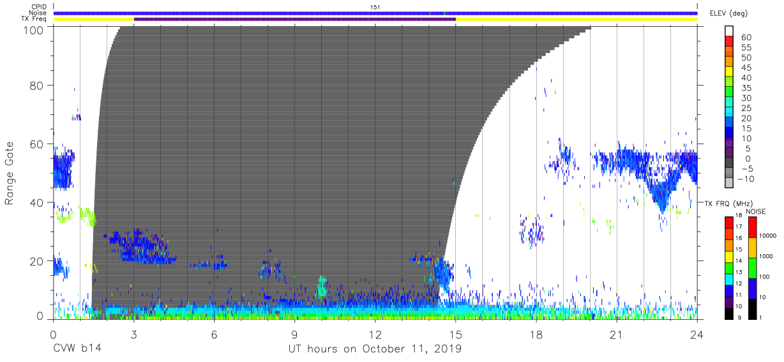Click the x-axis tick label 3
The height and width of the screenshot is (362, 784).
133,335
